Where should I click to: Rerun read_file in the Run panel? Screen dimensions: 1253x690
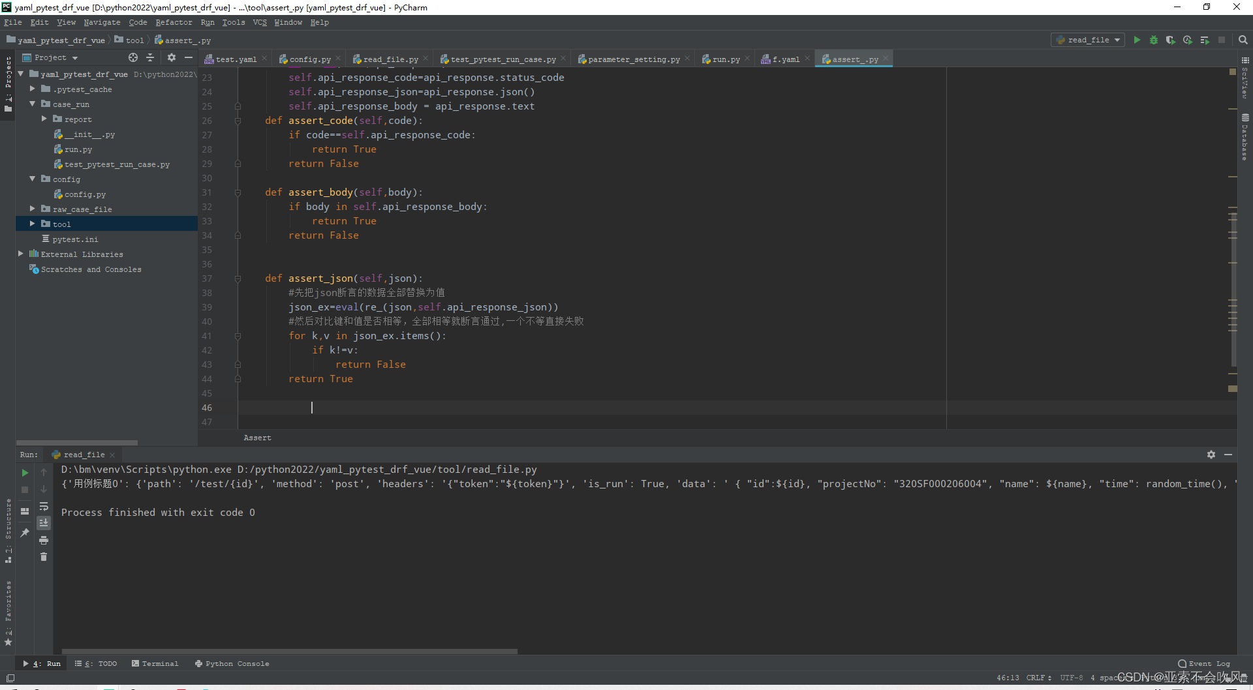25,473
